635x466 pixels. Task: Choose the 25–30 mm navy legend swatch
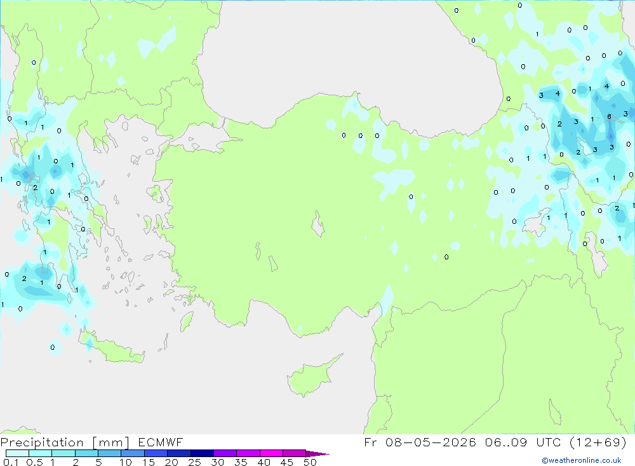202,453
